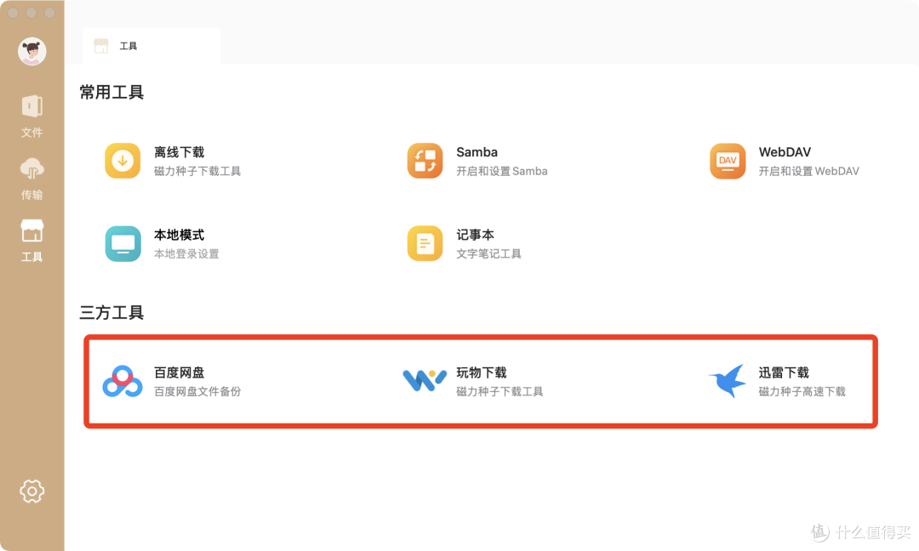The image size is (919, 551).
Task: Click 磁力种子下载工具 under 离线下载
Action: click(197, 171)
